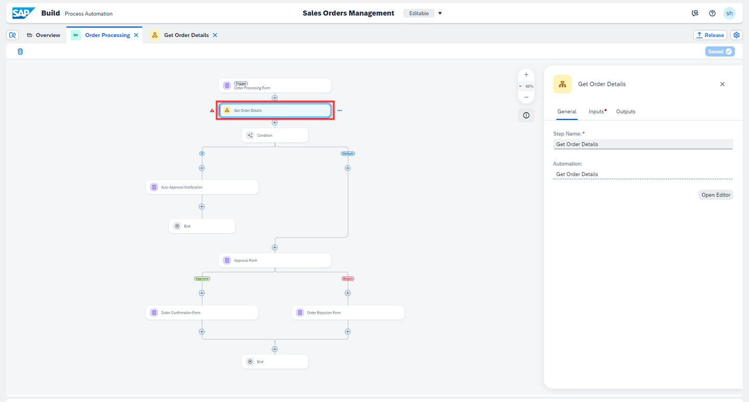Add step between Get Order Details and Condition
Viewport: 749px width, 402px height.
pyautogui.click(x=275, y=123)
